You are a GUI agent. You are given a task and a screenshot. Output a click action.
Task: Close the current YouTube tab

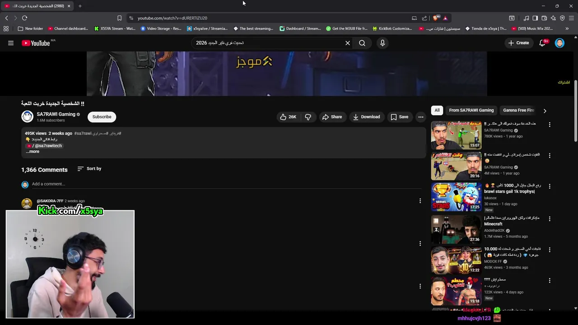(x=69, y=6)
